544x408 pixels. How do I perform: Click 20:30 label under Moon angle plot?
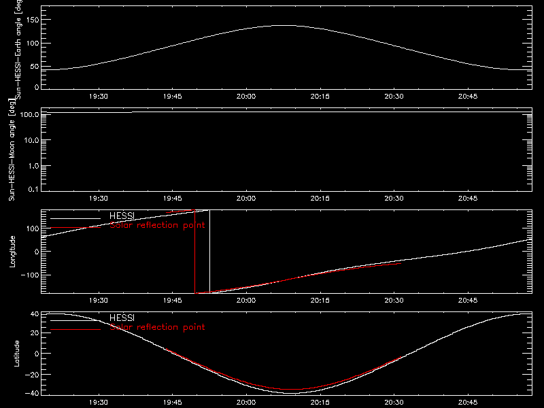394,199
